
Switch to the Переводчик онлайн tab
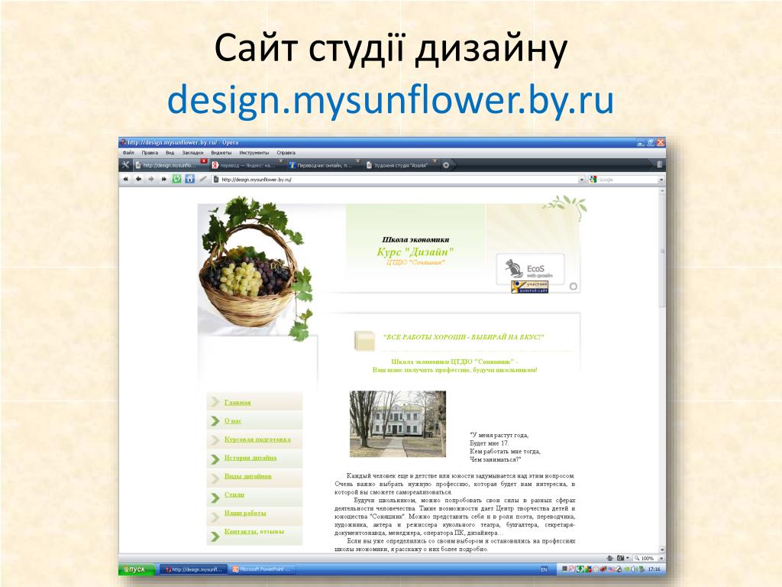[324, 165]
